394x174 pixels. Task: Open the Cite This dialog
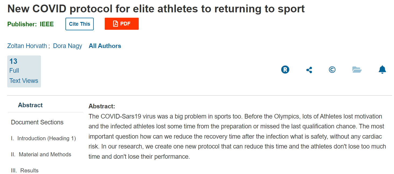79,24
